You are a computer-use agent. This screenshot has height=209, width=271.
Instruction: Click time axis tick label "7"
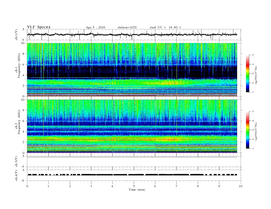point(176,186)
